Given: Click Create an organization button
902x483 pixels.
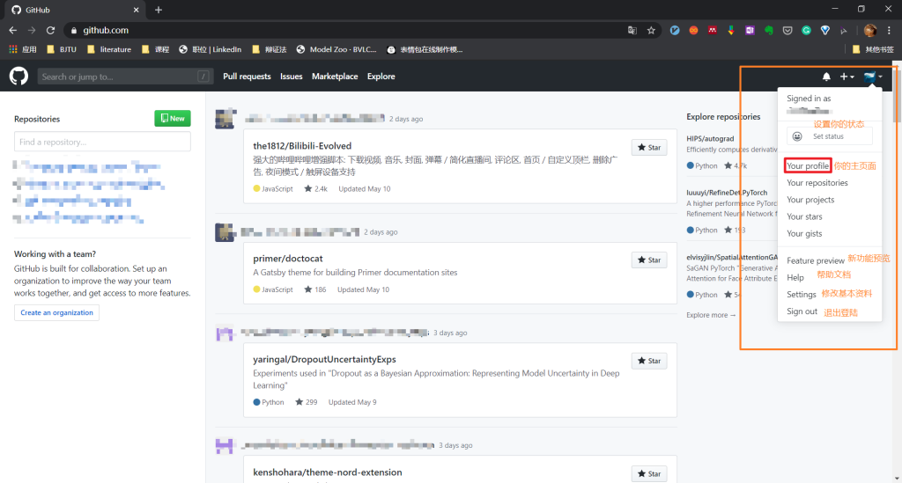Looking at the screenshot, I should [57, 312].
